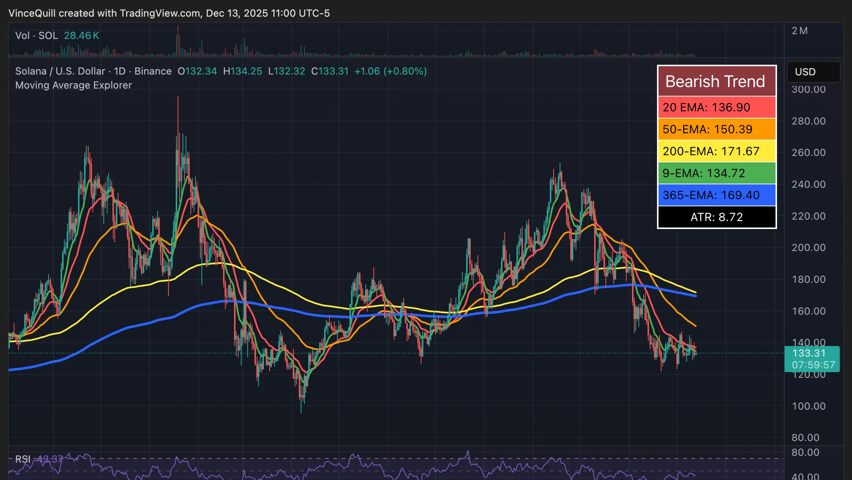Click the 300.00 price axis label
The height and width of the screenshot is (480, 852).
(808, 90)
